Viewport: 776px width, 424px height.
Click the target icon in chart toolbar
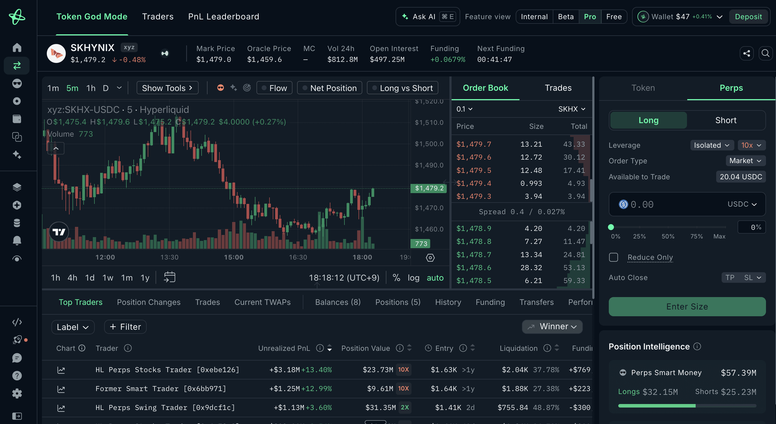coord(247,88)
